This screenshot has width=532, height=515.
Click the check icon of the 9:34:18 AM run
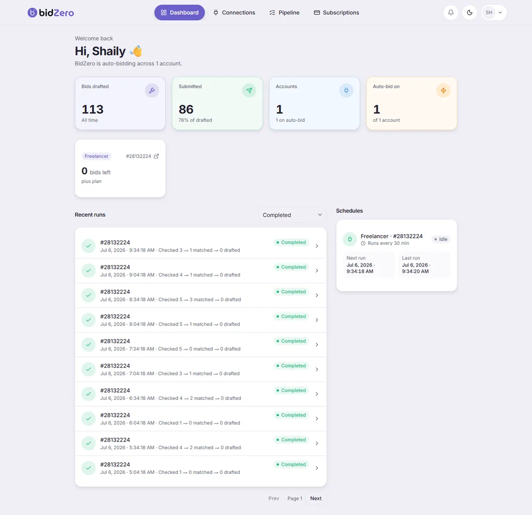88,246
